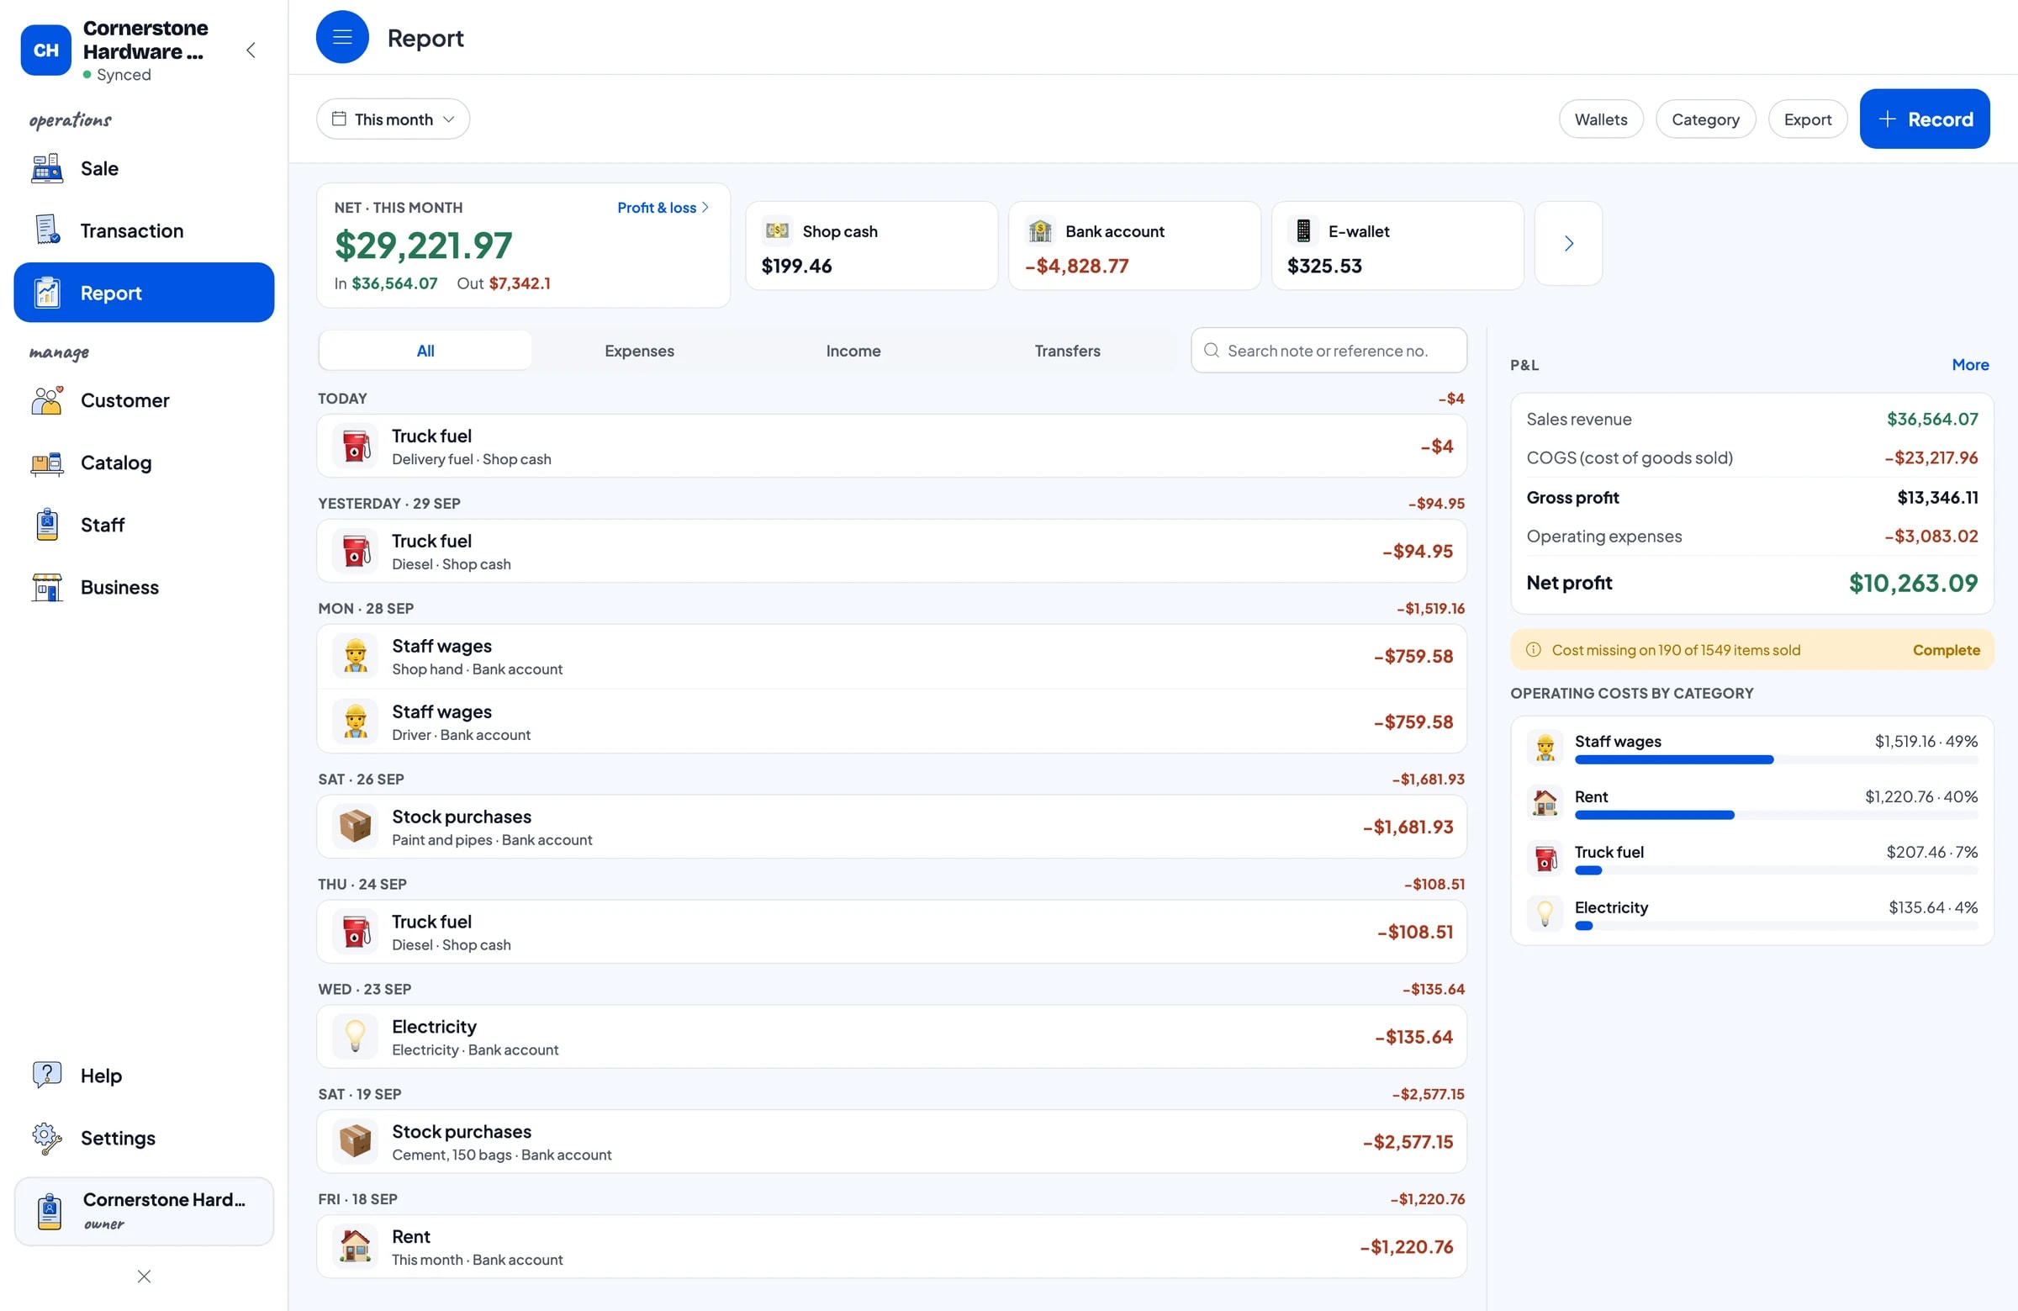Image resolution: width=2018 pixels, height=1311 pixels.
Task: Select the Bank account wallet card
Action: pyautogui.click(x=1134, y=246)
